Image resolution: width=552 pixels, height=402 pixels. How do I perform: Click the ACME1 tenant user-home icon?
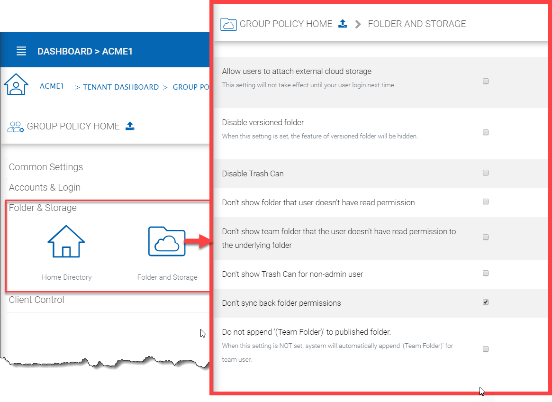(x=16, y=84)
